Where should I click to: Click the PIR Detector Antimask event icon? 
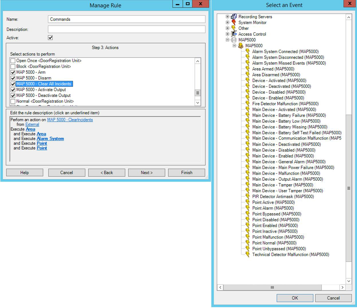click(248, 196)
